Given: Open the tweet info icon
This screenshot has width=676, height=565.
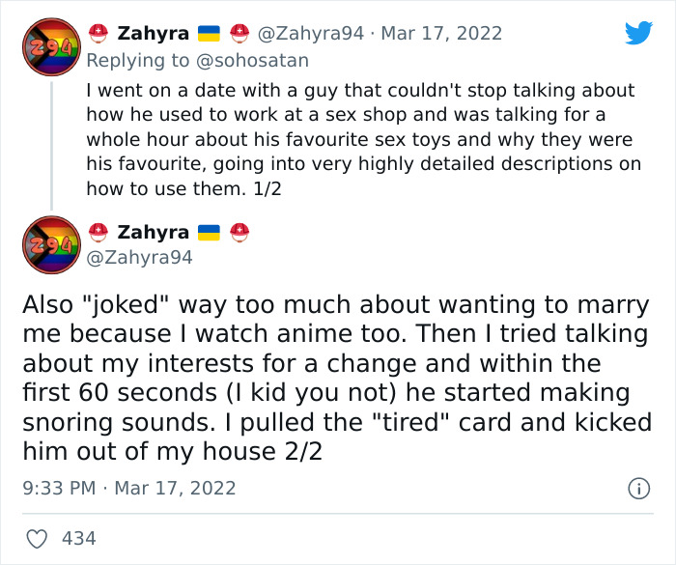Looking at the screenshot, I should [x=637, y=489].
